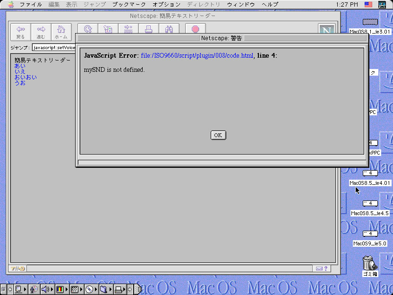Open the code.html file link in the error
The image size is (393, 295).
197,56
